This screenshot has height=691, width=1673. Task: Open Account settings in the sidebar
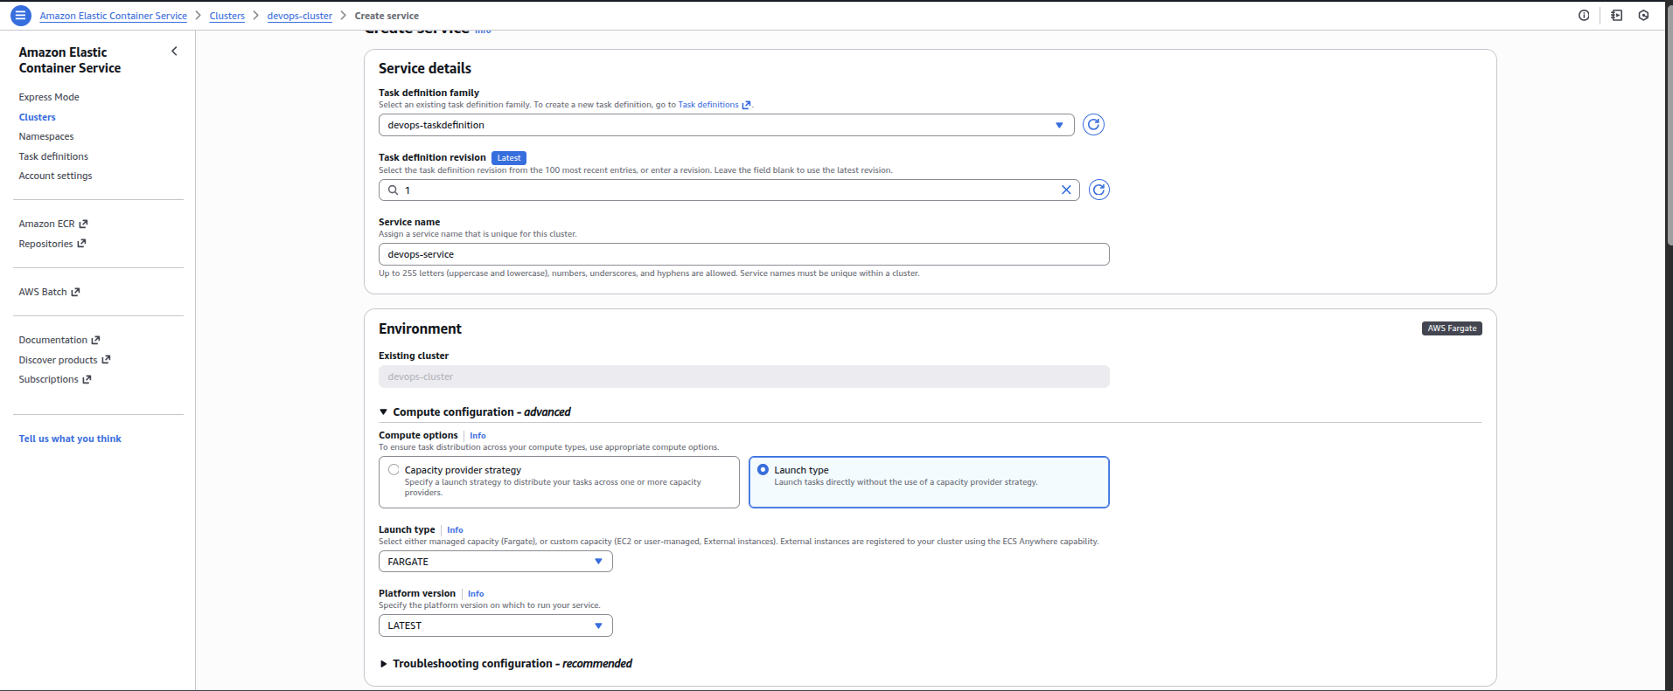56,176
